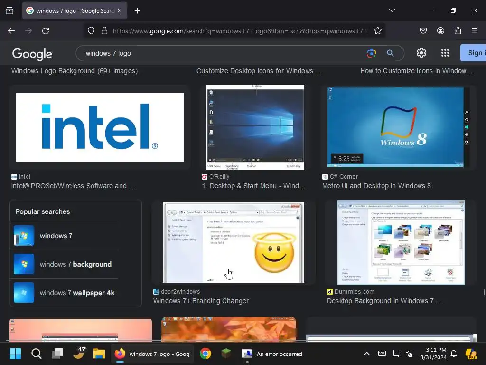The height and width of the screenshot is (365, 486).
Task: Open Windows 7+ Branding Changer link
Action: (201, 301)
